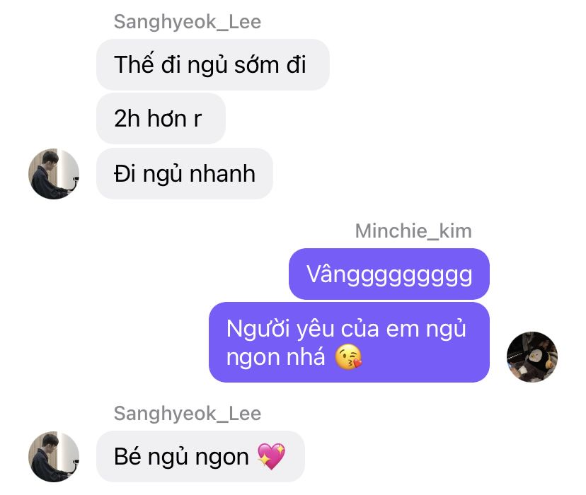Tap the sparkling pink heart emoji
Screen dimensions: 586x495
pyautogui.click(x=271, y=456)
